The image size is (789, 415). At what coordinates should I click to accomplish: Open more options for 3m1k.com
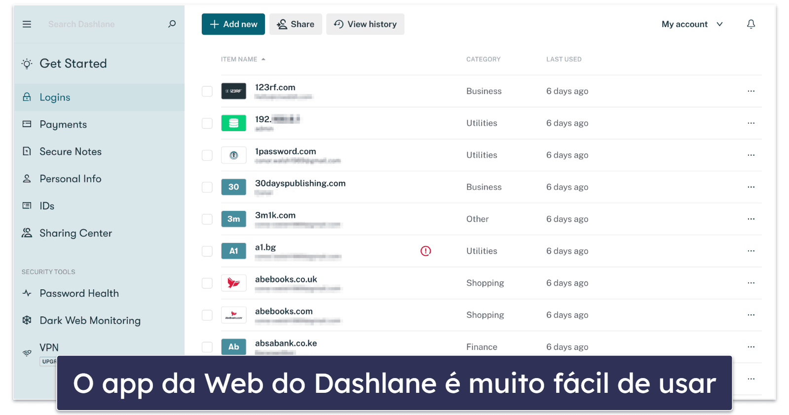(751, 219)
